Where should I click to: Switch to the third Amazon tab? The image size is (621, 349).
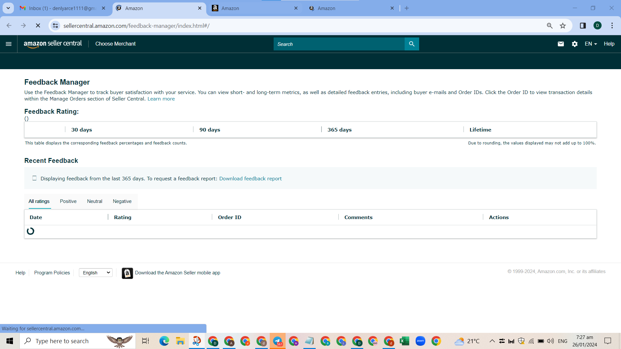coord(351,8)
